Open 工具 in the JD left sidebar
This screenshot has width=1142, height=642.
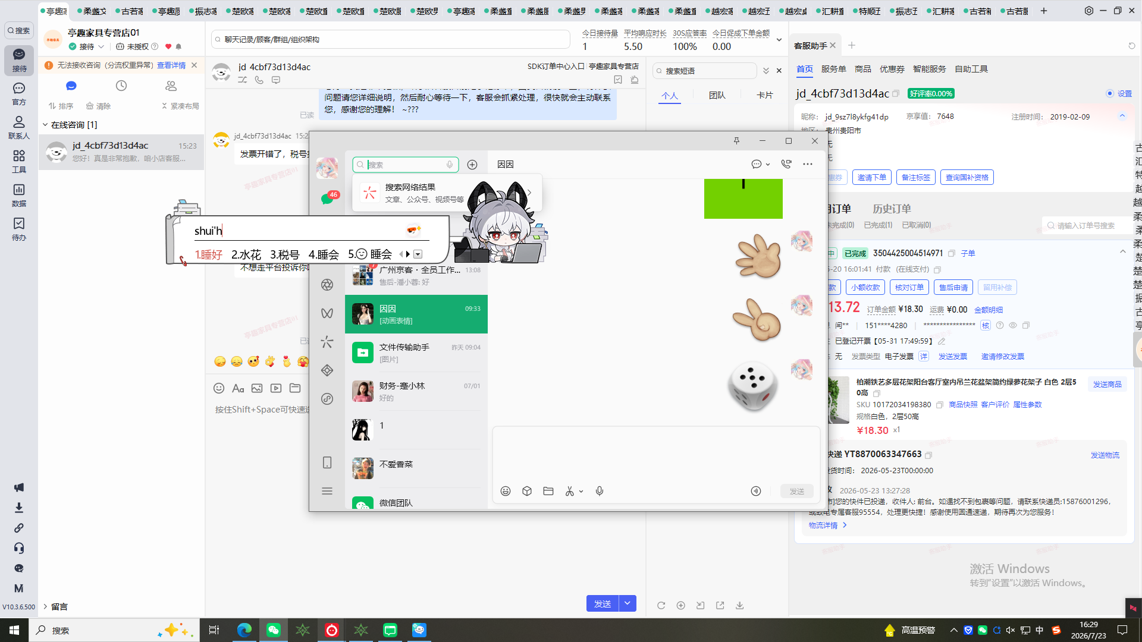click(19, 162)
